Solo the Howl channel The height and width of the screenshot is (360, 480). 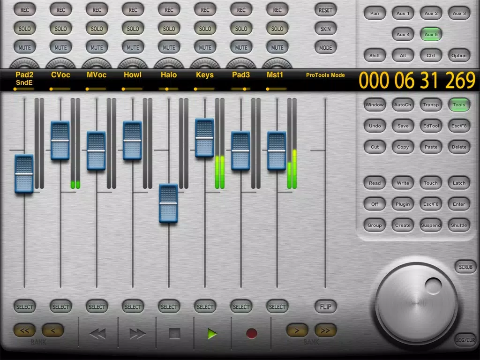[133, 29]
